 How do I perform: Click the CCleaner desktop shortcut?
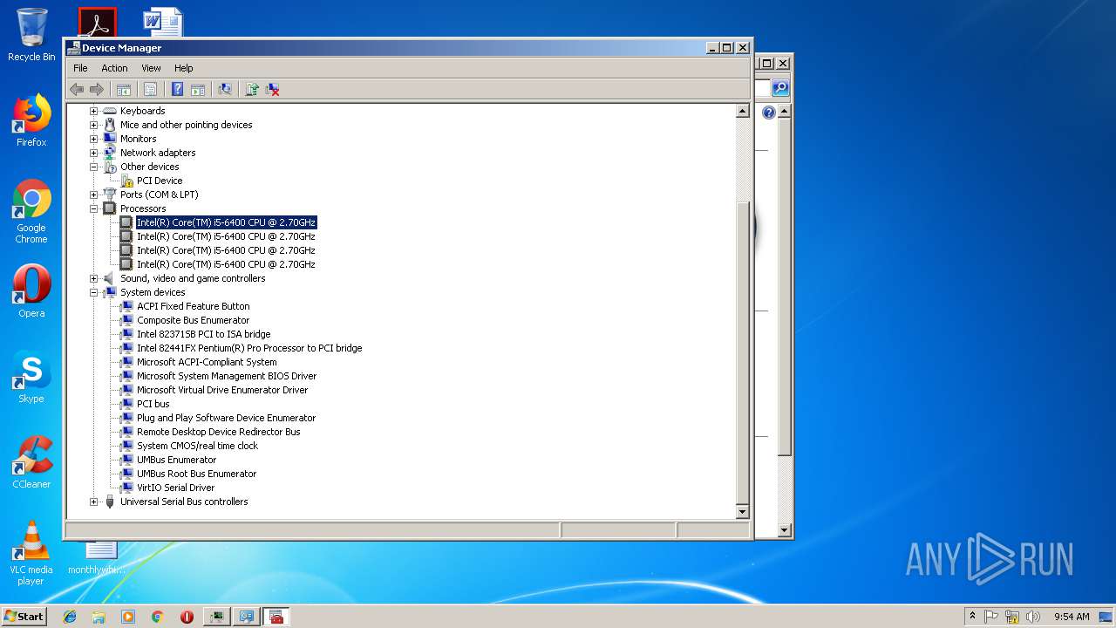[31, 462]
